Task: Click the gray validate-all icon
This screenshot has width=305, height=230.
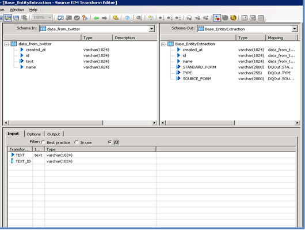Action: point(68,18)
